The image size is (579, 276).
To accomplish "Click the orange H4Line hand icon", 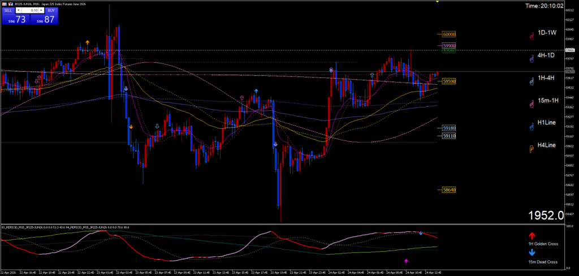I will point(532,149).
